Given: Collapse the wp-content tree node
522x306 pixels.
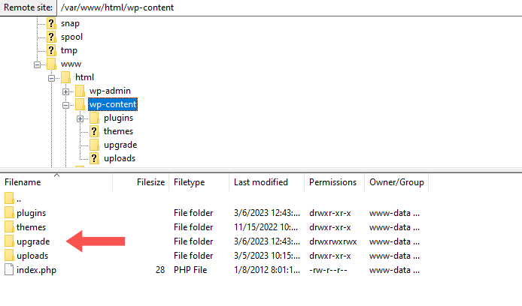Looking at the screenshot, I should click(x=66, y=105).
